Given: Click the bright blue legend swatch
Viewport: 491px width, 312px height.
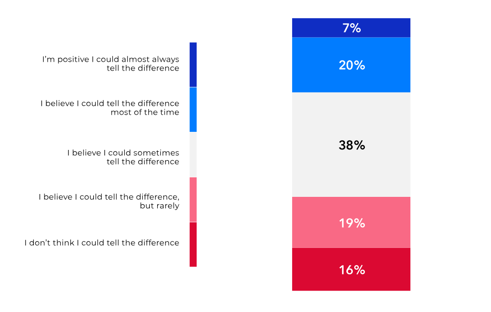Looking at the screenshot, I should 193,110.
